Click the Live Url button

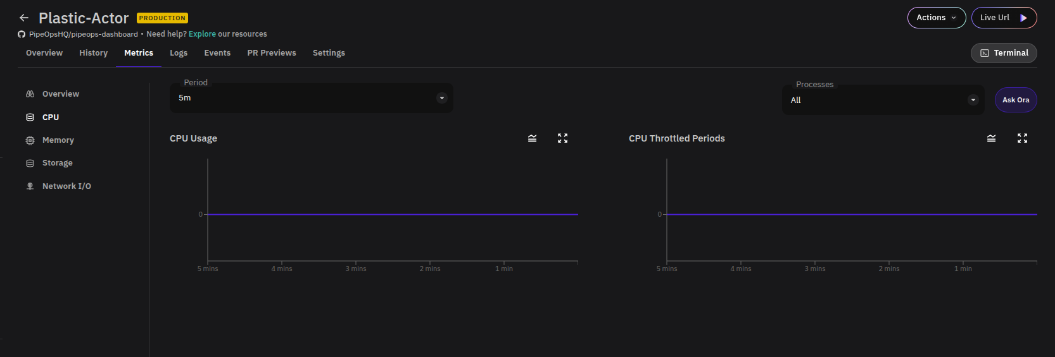[x=1004, y=18]
